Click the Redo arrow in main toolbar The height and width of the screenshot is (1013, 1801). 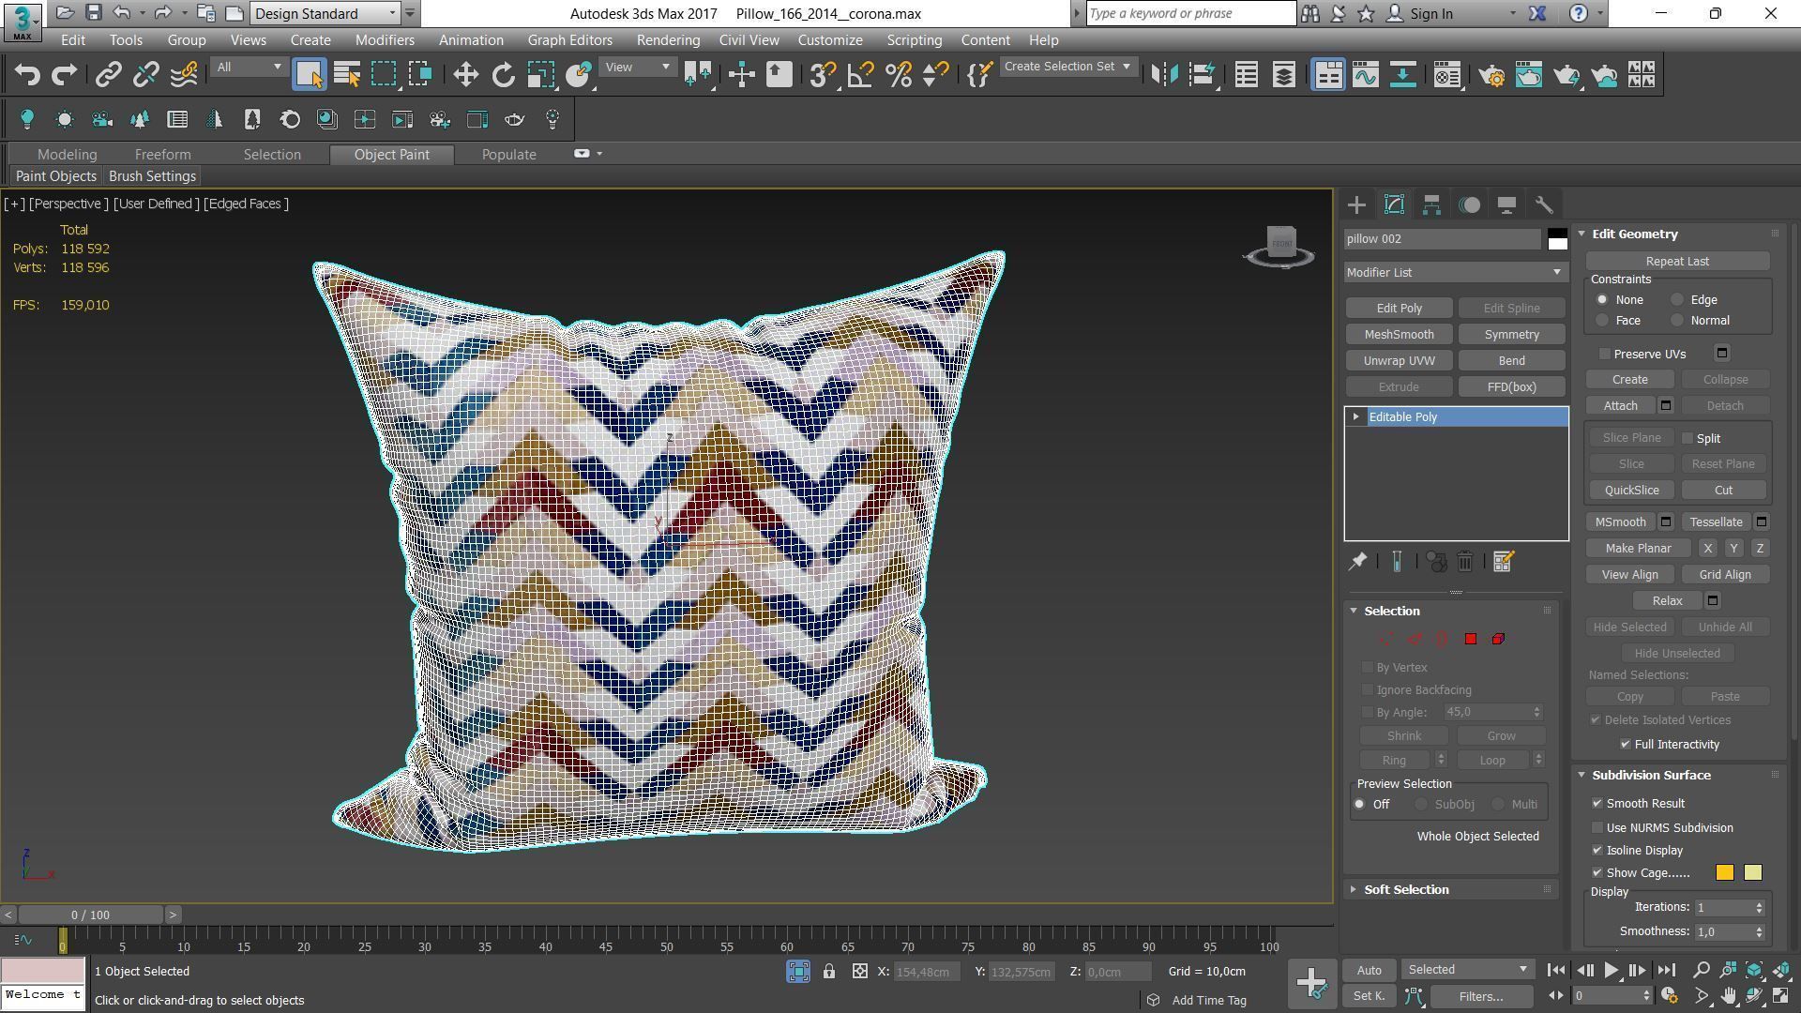point(64,75)
